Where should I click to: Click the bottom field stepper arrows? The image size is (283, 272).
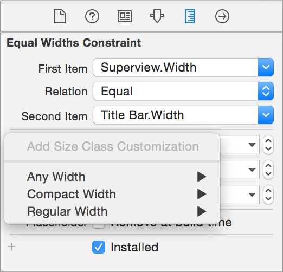point(268,195)
